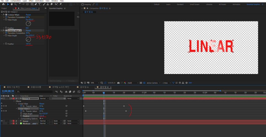Open the Effect menu
The image size is (266, 137).
tap(31, 1)
